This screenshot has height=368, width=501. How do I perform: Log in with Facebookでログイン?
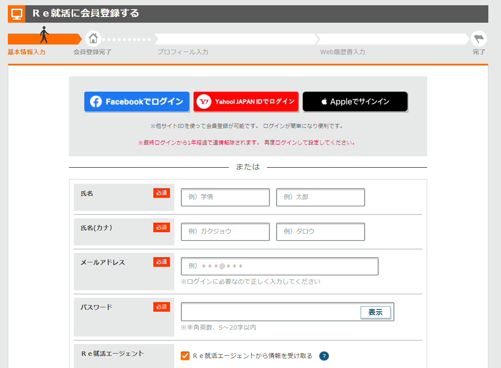point(137,101)
